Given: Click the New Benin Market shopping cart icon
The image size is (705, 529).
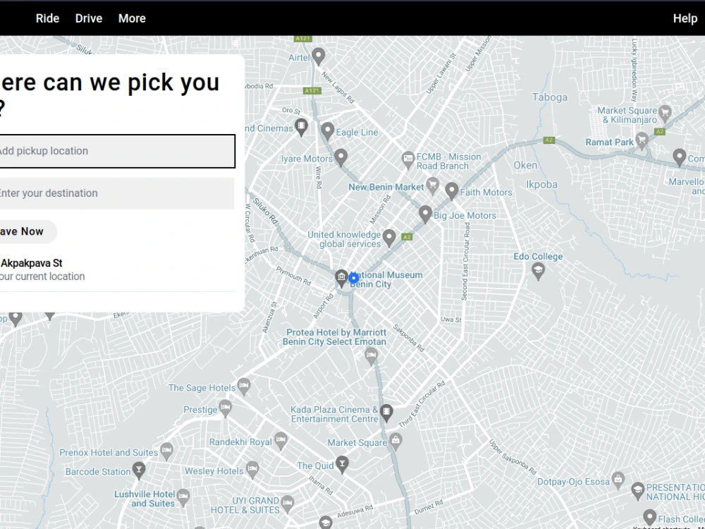Looking at the screenshot, I should (432, 186).
